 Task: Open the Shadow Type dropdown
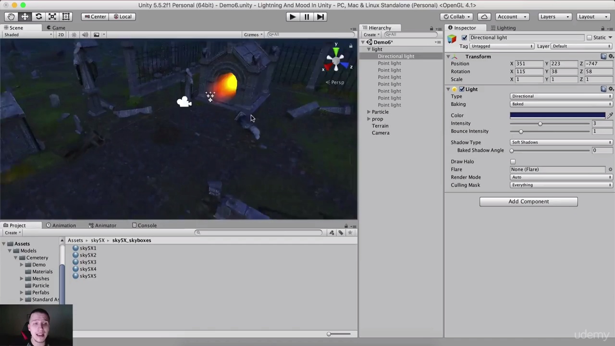561,142
